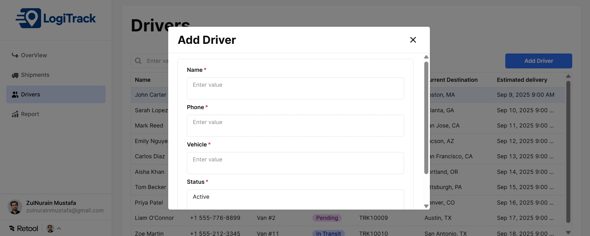The height and width of the screenshot is (236, 590).
Task: Close the Add Driver dialog
Action: pyautogui.click(x=413, y=40)
